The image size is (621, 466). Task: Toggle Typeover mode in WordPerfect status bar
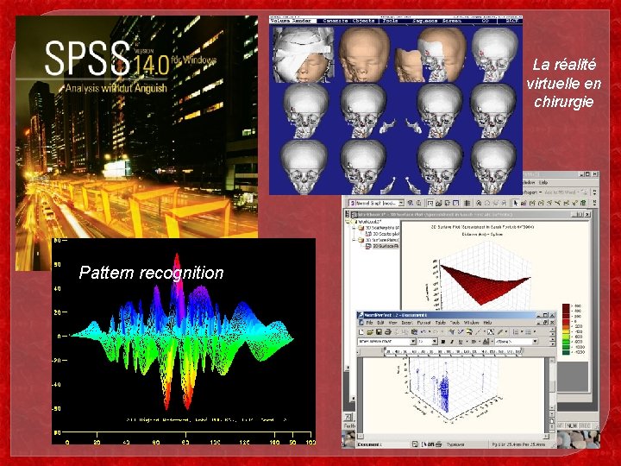(455, 444)
